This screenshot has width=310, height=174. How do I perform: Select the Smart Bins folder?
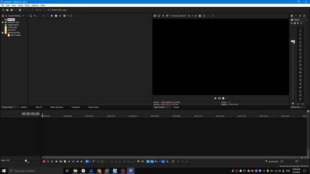point(12,30)
